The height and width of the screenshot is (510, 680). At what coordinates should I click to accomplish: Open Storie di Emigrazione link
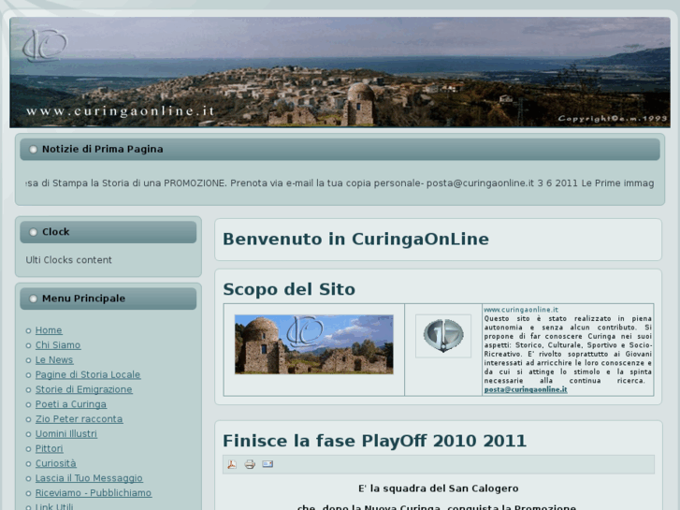(83, 389)
